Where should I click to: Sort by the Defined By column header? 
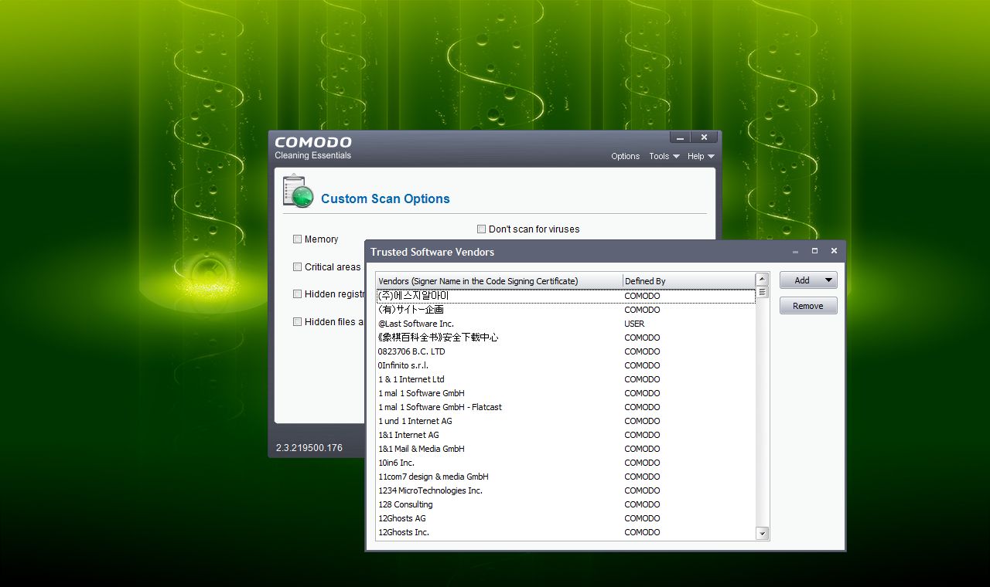point(688,281)
